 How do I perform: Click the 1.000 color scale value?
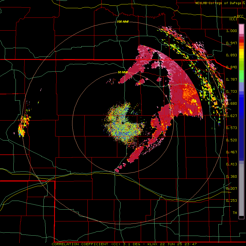tap(232, 31)
